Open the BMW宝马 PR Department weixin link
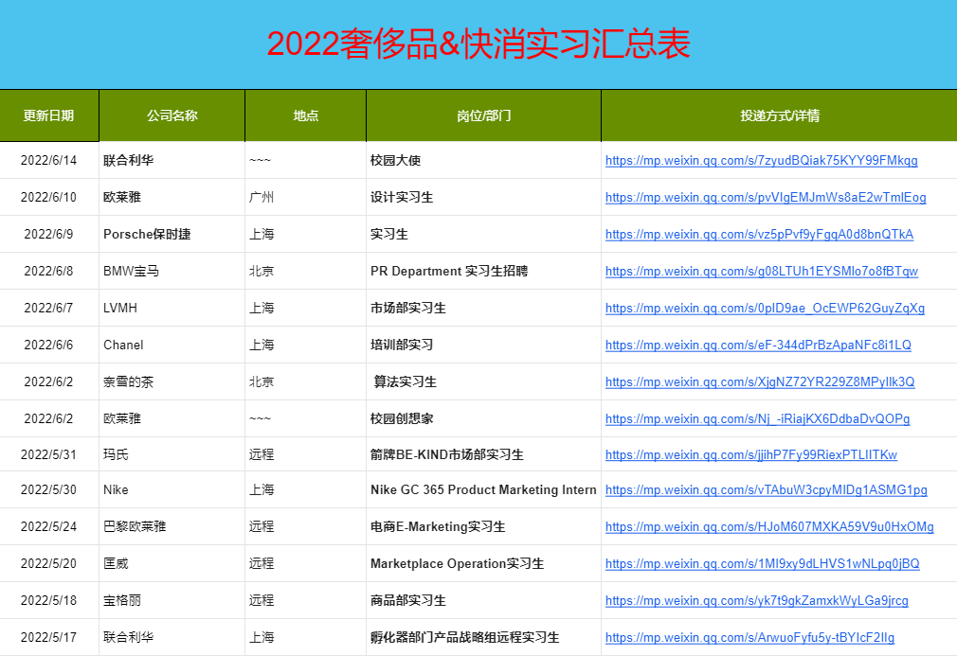The image size is (957, 656). (761, 272)
